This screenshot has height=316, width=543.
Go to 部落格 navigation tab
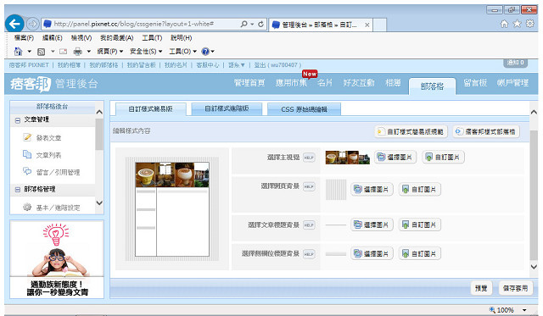[432, 86]
